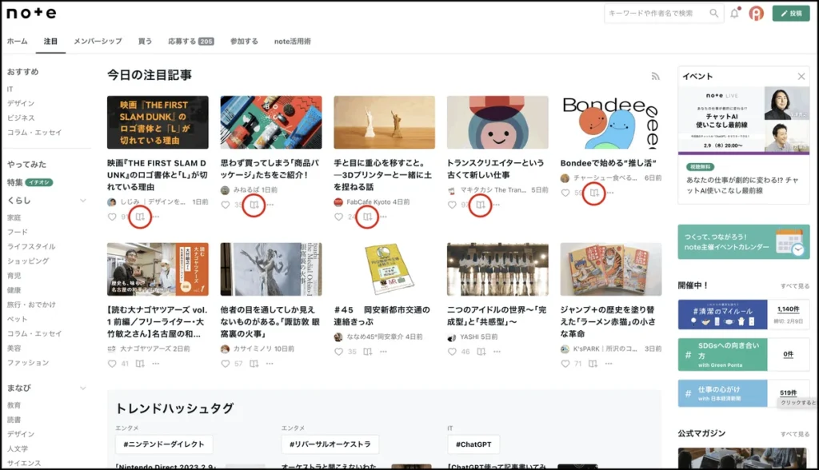This screenshot has height=470, width=819.
Task: Select サイエンス category in sidebar
Action: (24, 463)
